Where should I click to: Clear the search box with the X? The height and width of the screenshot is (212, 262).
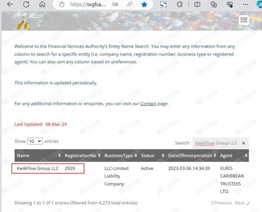[244, 143]
